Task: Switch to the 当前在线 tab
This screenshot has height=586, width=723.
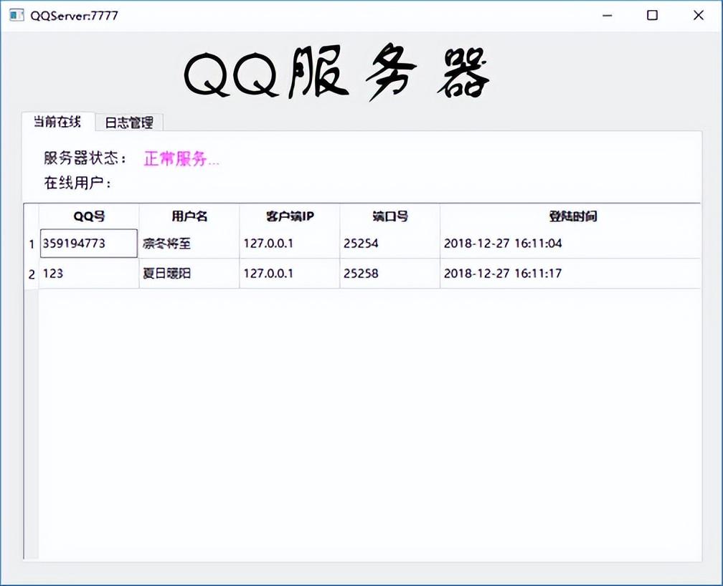Action: coord(58,122)
